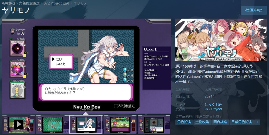Click the ヤリモノ page title
Viewport: 269px width, 135px height.
coord(16,10)
